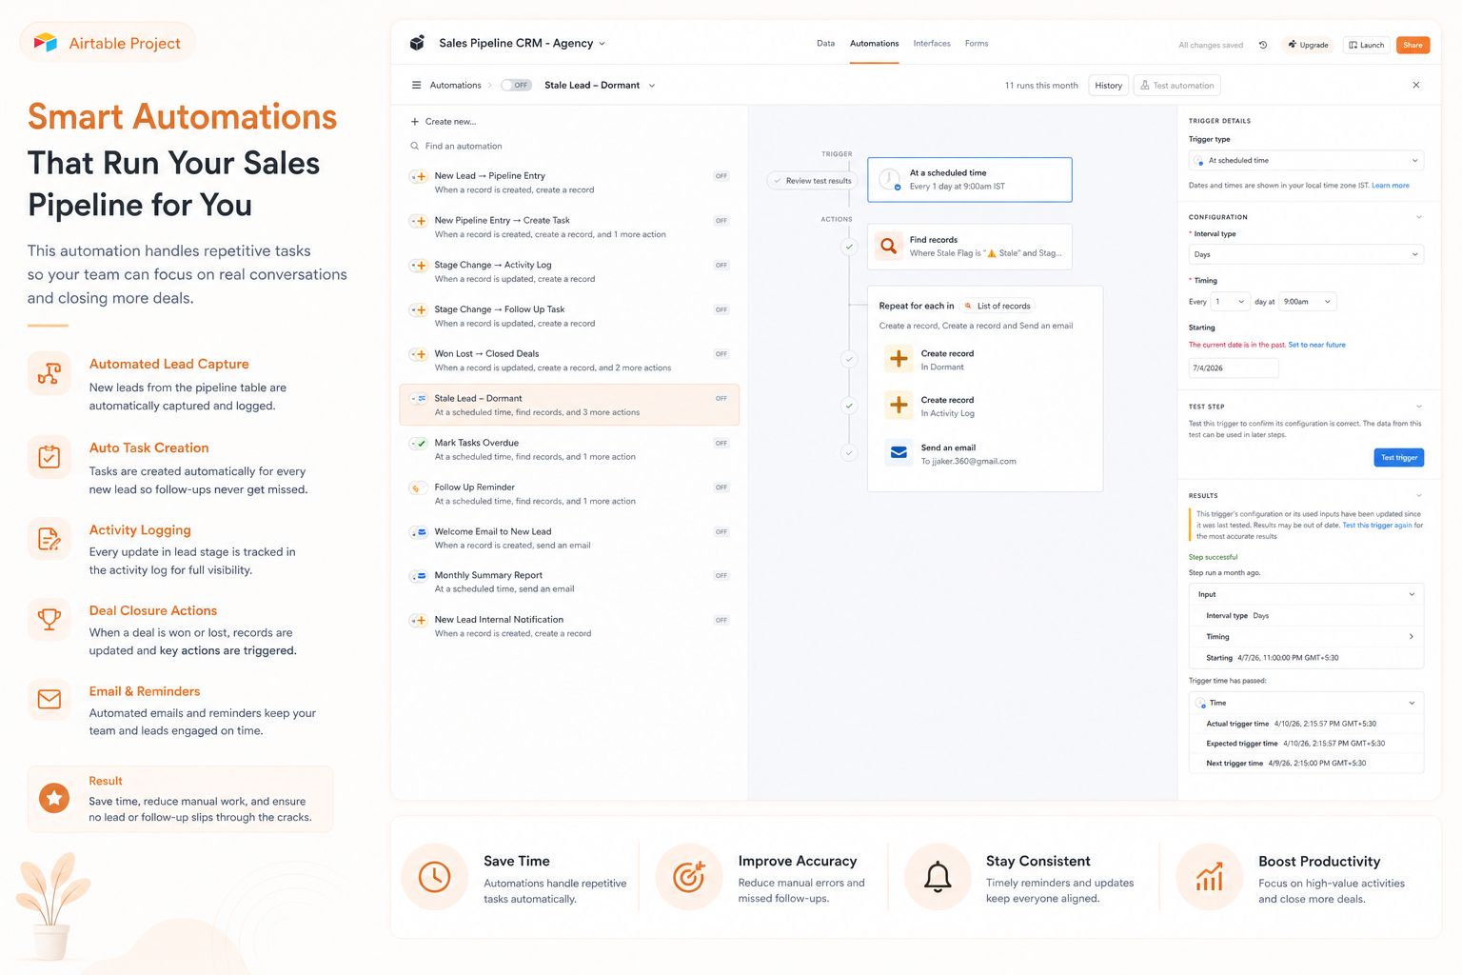This screenshot has width=1462, height=975.
Task: Collapse the Test Step section
Action: pos(1418,407)
